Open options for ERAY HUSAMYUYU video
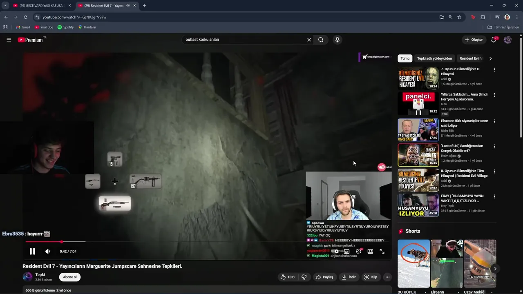 pyautogui.click(x=494, y=197)
